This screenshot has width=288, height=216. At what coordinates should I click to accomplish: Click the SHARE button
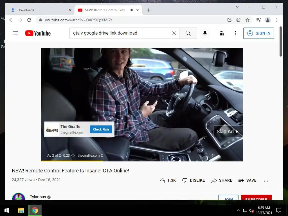tap(222, 180)
